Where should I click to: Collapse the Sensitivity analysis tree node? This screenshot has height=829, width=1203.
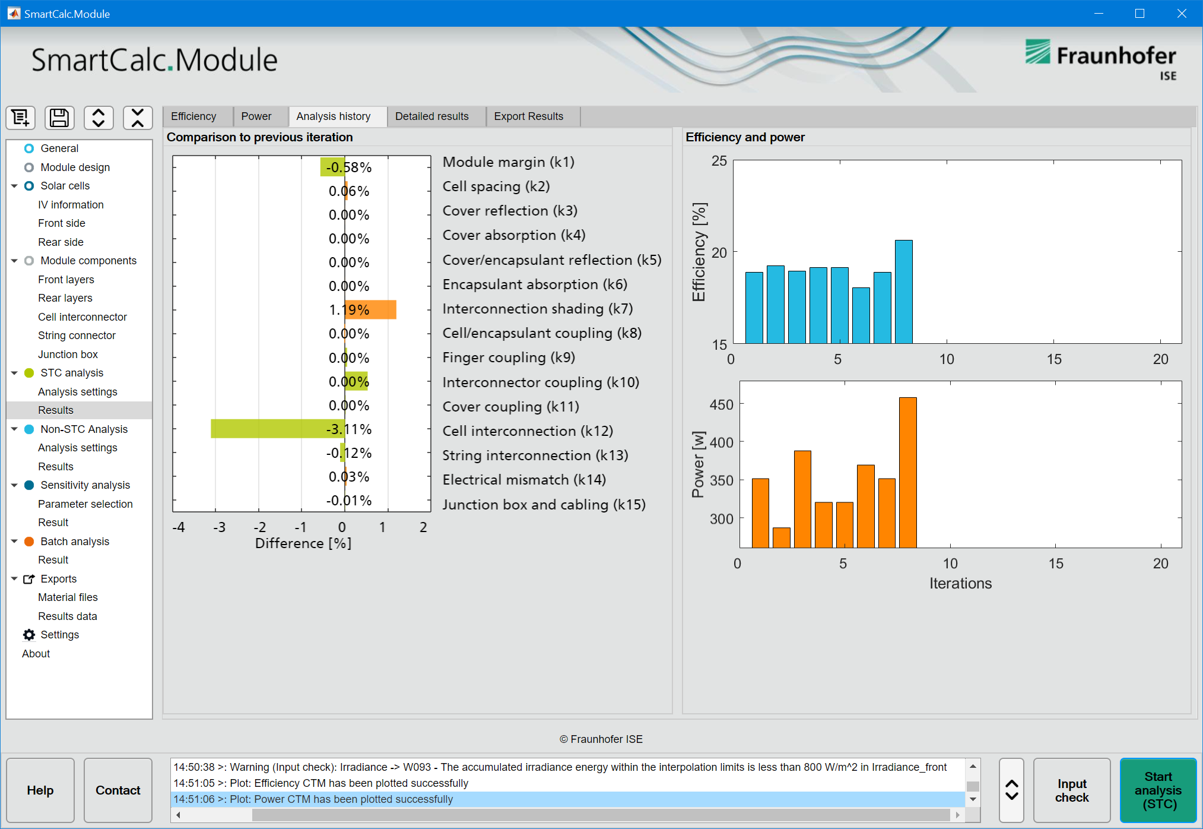[14, 485]
